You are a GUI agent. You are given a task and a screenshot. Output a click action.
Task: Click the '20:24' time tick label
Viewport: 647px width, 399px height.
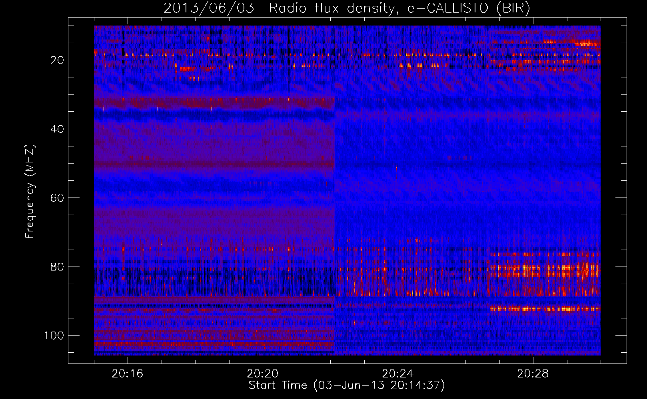pyautogui.click(x=398, y=374)
